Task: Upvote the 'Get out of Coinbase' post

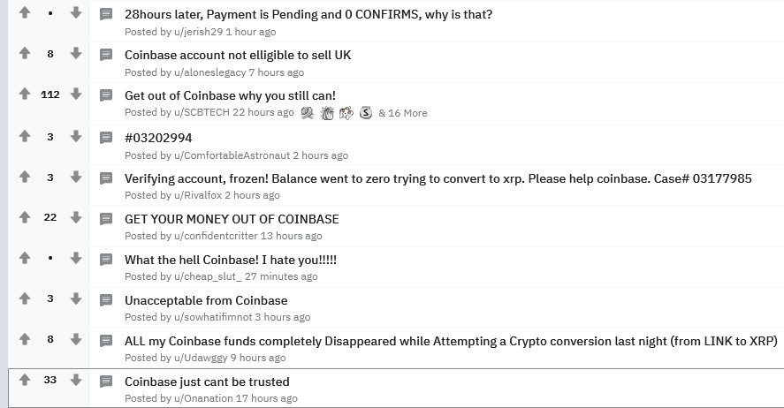Action: point(25,94)
